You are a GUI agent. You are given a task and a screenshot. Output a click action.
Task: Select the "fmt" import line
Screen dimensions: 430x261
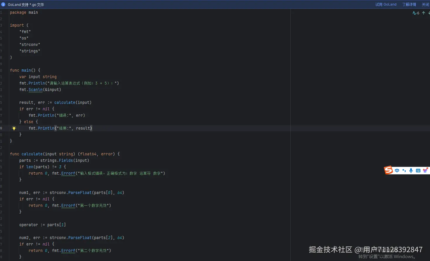[x=25, y=32]
